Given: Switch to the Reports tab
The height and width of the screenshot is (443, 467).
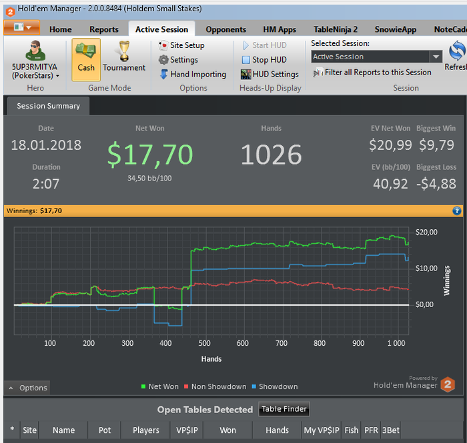Looking at the screenshot, I should click(x=103, y=29).
